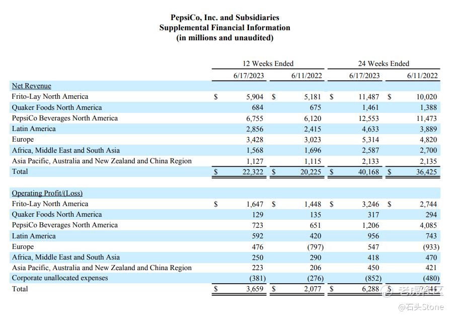The image size is (452, 317).
Task: Click the 6/11/2022 date under 24 Weeks Ended
Action: tap(422, 76)
